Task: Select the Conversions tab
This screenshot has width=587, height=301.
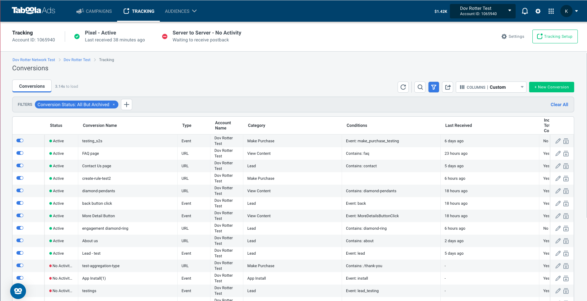Action: (32, 86)
